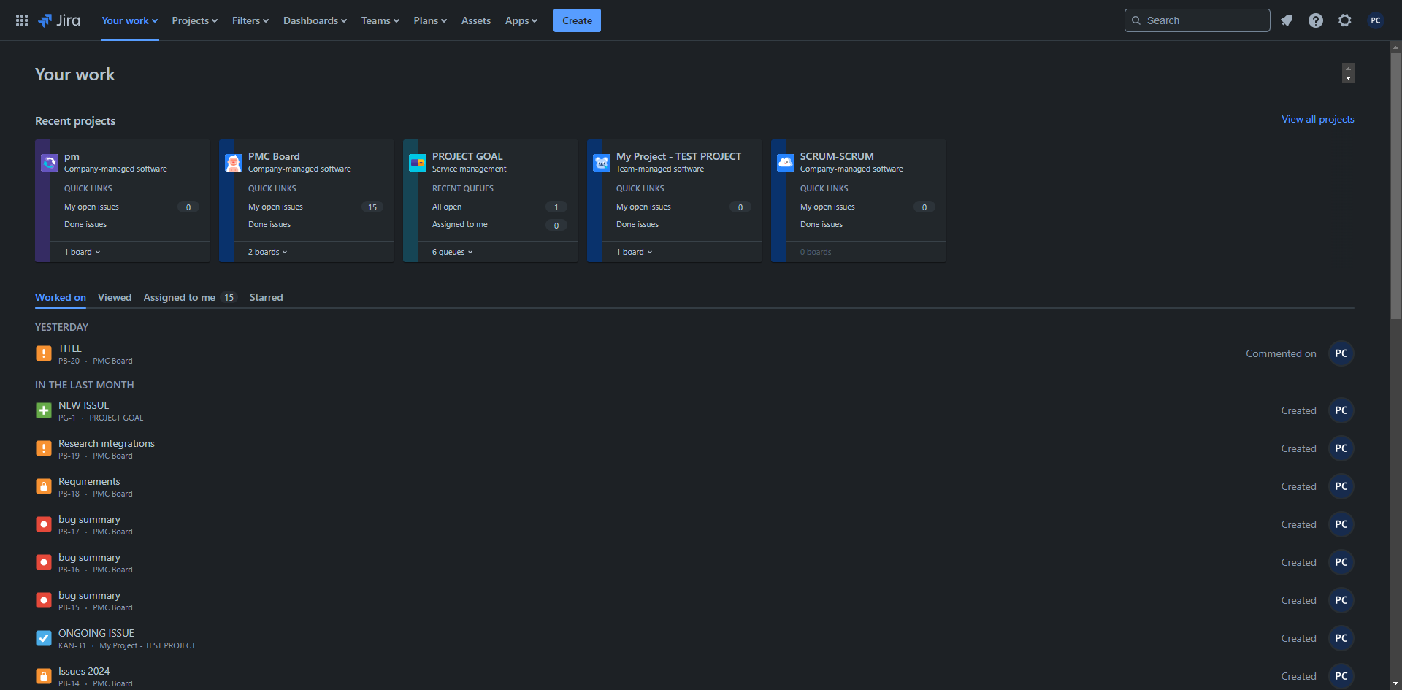This screenshot has width=1402, height=690.
Task: Click the red bug icon for PB-15
Action: (x=44, y=600)
